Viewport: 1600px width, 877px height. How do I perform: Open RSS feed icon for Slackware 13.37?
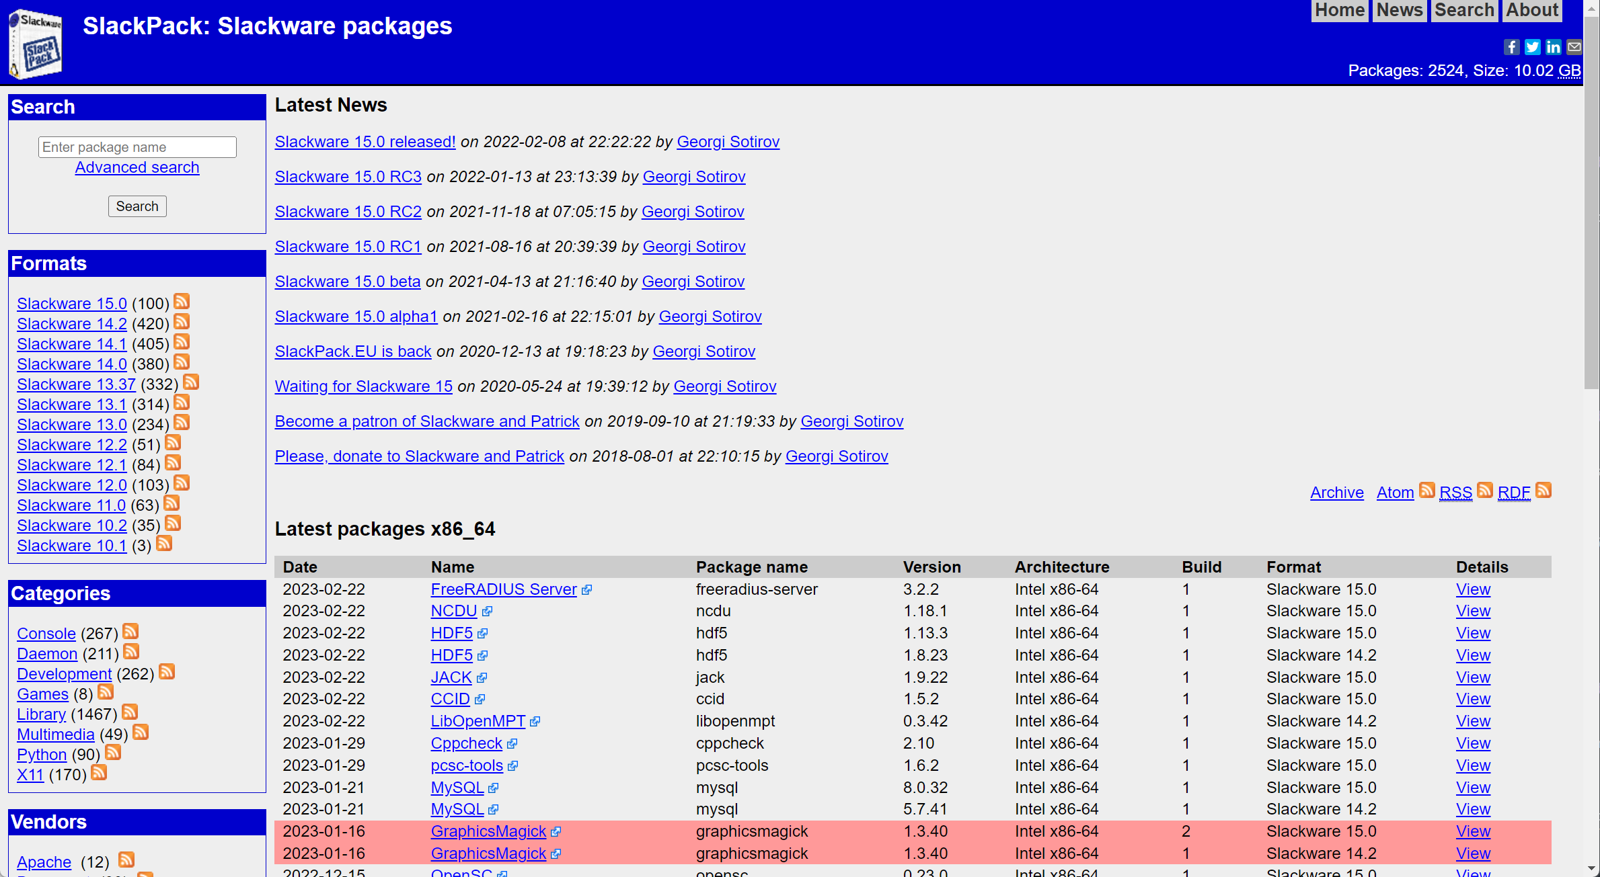coord(191,382)
